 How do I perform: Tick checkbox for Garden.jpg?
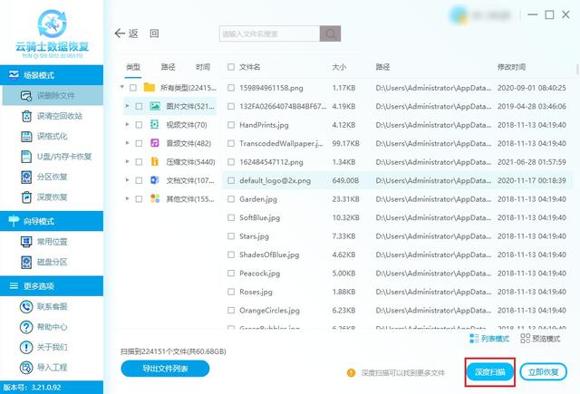[231, 199]
